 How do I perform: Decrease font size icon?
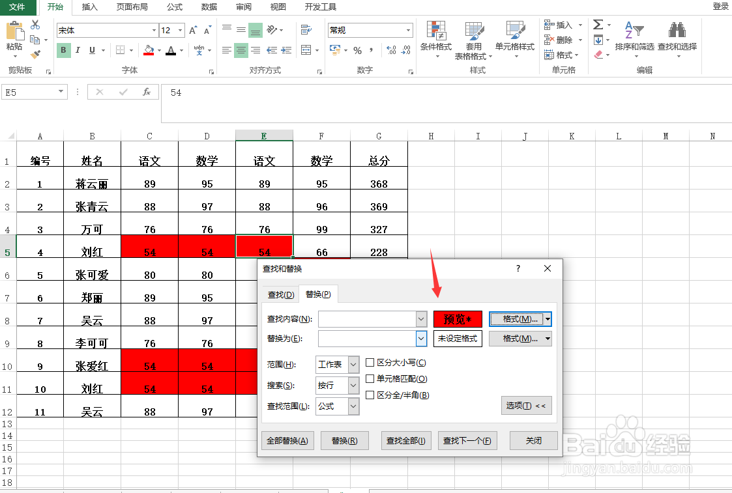coord(207,31)
